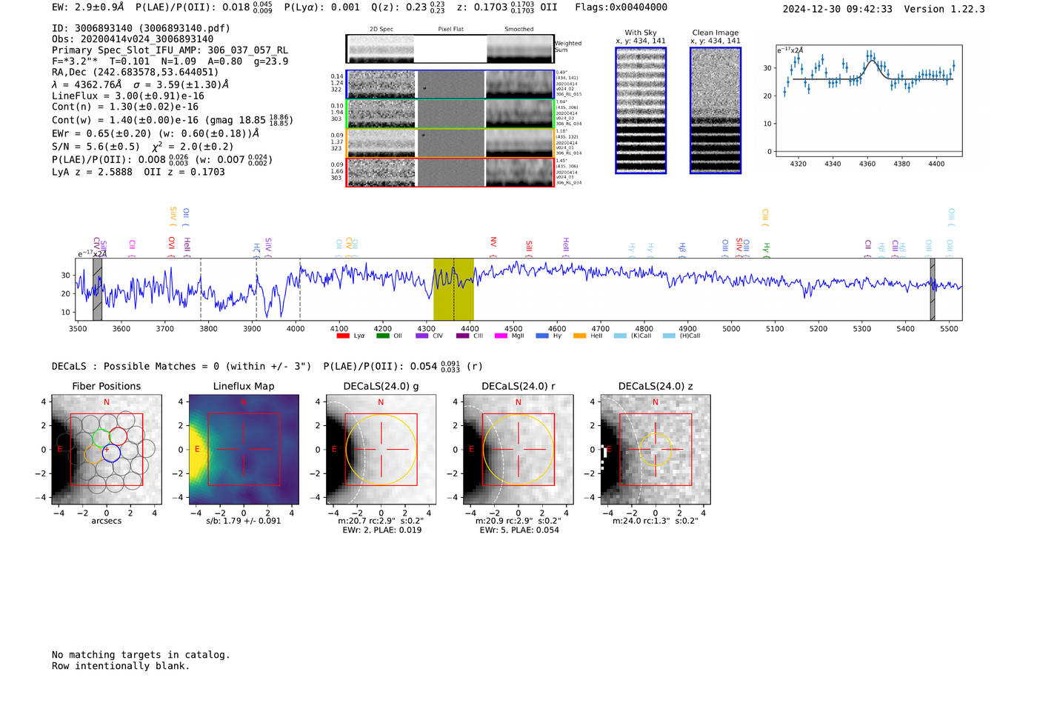Select the Weighted Sum 2D spec image

coord(380,49)
